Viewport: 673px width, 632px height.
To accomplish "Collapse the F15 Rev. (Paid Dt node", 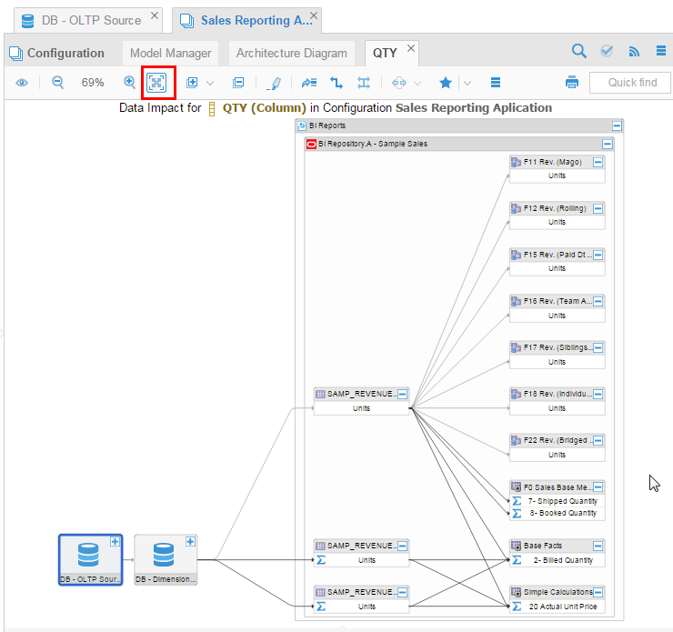I will 598,255.
